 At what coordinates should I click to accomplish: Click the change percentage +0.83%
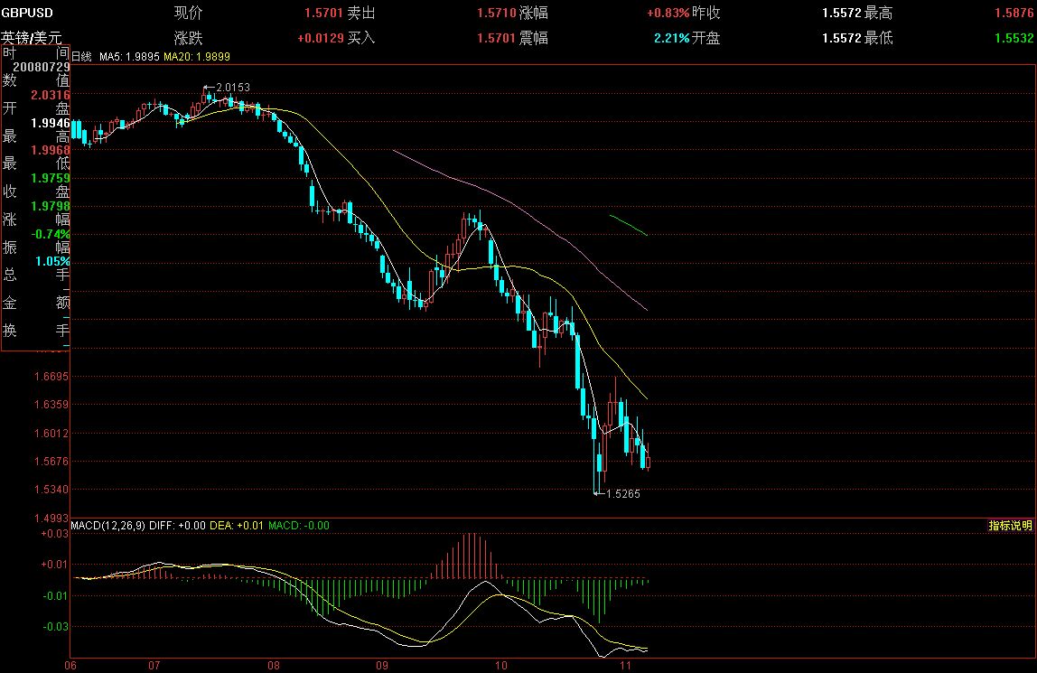[668, 13]
